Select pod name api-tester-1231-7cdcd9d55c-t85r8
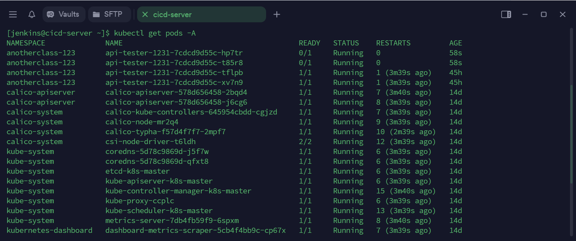Viewport: 576px width, 241px height. (x=174, y=63)
